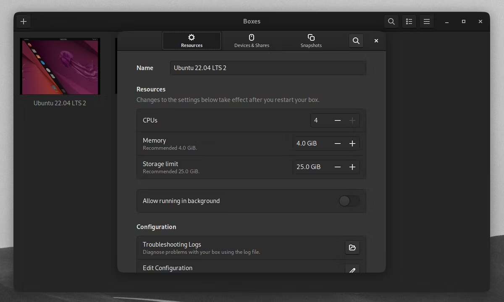Open the Troubleshooting Logs folder icon
The width and height of the screenshot is (504, 302).
point(352,247)
